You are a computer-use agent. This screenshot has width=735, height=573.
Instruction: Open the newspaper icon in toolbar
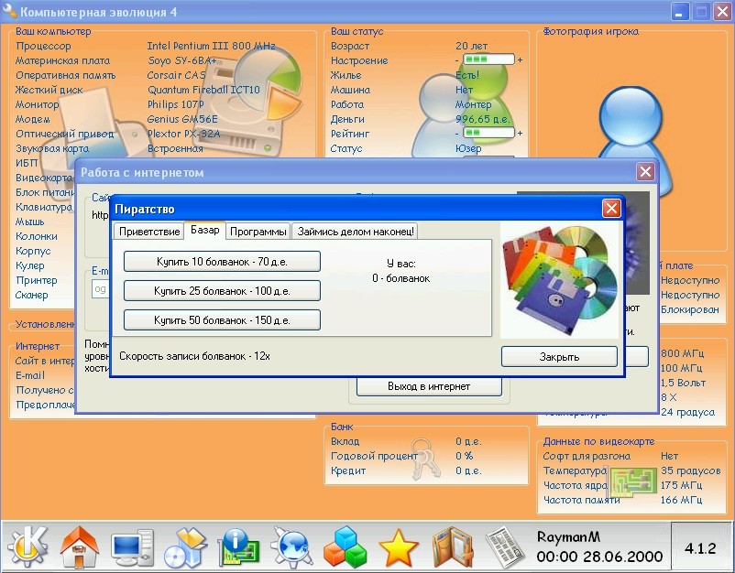click(x=505, y=546)
